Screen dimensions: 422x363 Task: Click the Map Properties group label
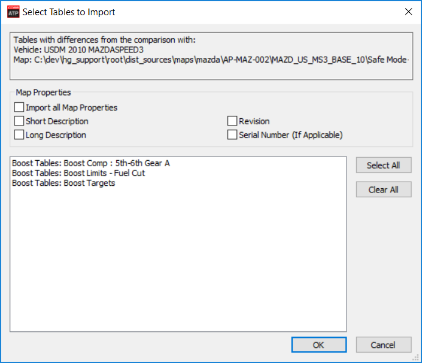pos(42,93)
